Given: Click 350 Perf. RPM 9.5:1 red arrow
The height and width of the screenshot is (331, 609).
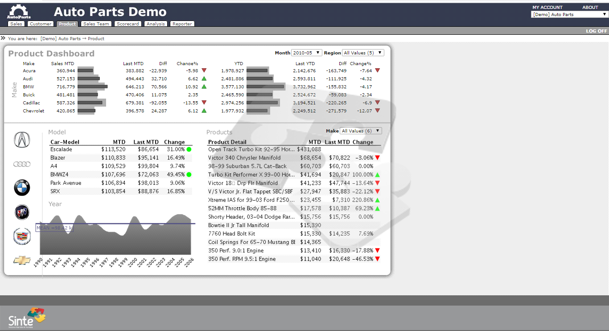Looking at the screenshot, I should (377, 259).
